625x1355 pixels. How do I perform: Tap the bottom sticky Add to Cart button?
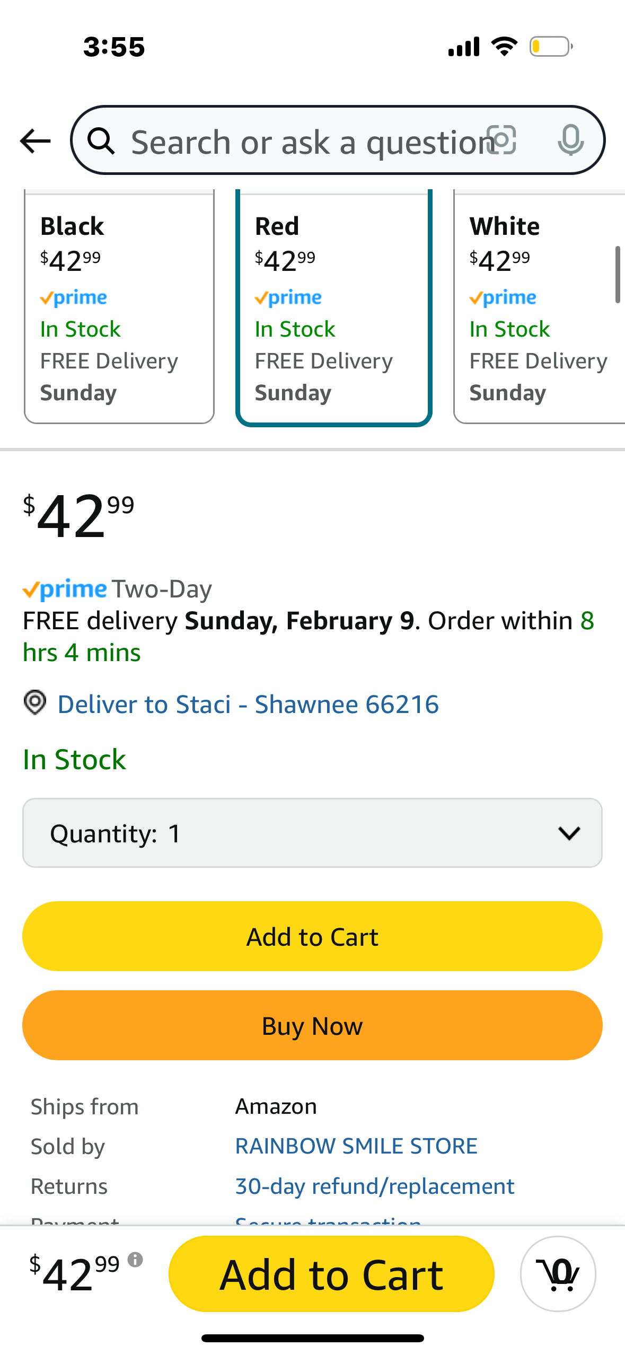(331, 1274)
